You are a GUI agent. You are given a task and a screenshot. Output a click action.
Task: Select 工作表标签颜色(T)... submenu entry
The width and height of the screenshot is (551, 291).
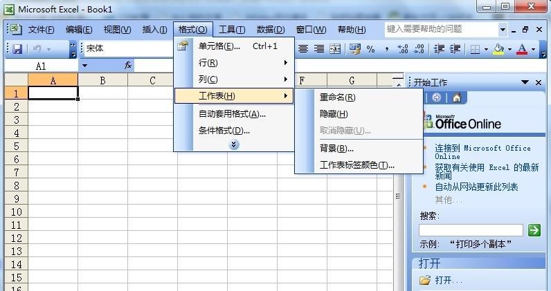point(359,165)
